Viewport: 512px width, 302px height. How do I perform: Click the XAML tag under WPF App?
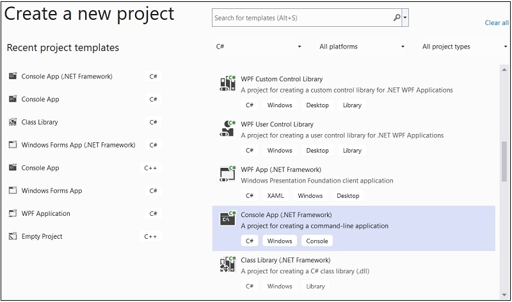[276, 196]
